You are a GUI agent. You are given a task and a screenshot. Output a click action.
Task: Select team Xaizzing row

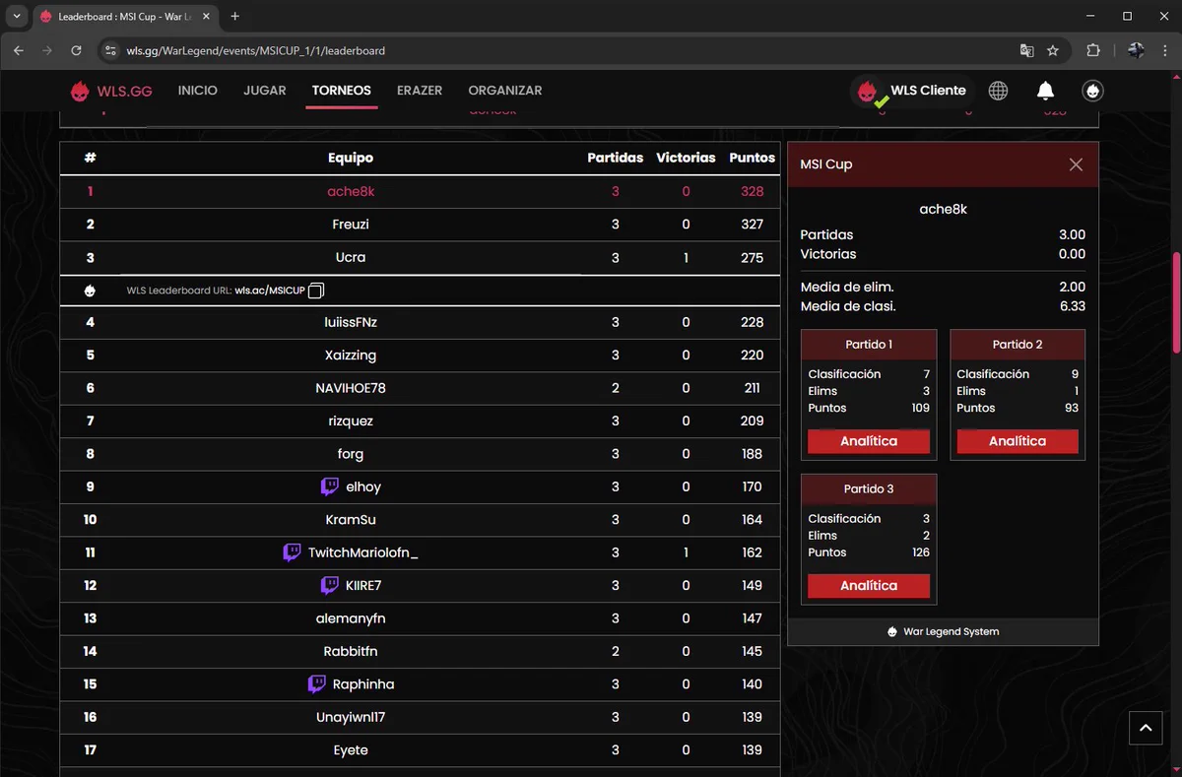421,356
